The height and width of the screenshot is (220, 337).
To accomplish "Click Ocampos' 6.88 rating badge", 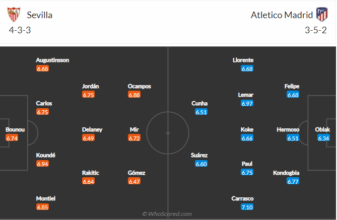I will click(134, 95).
